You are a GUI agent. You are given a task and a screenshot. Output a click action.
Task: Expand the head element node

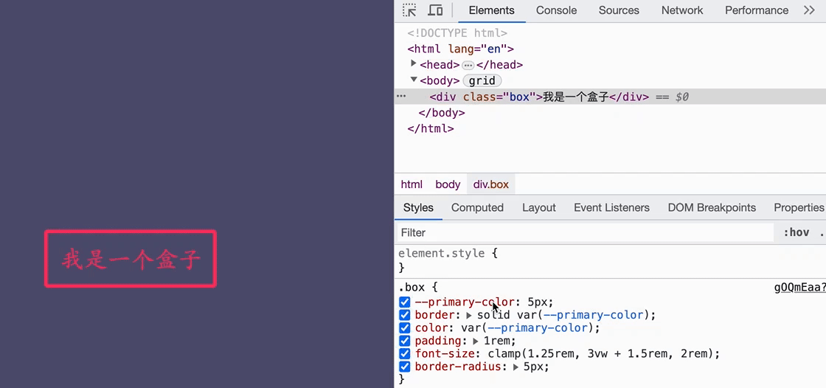(x=414, y=63)
